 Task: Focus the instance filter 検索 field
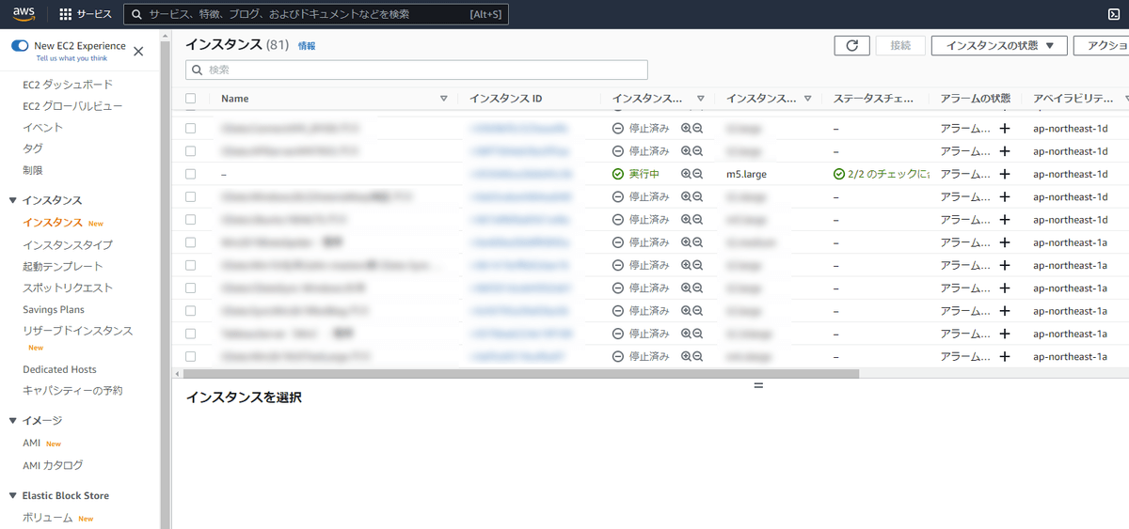pyautogui.click(x=417, y=70)
